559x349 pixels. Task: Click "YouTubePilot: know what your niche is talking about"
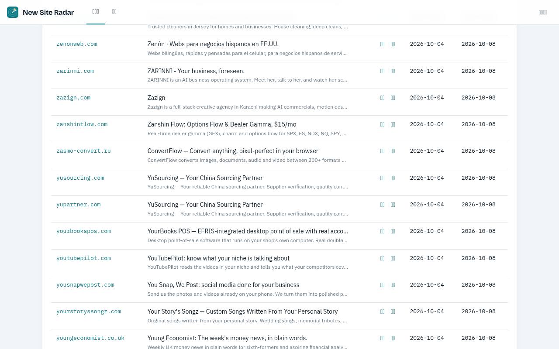[218, 258]
